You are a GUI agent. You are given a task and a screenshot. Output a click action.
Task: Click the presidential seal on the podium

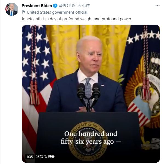pos(88,141)
